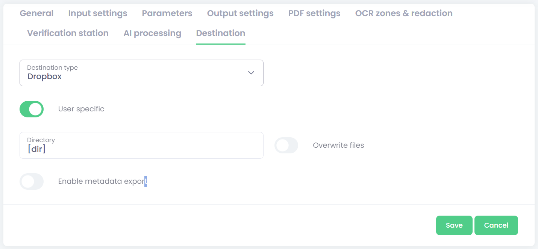Screen dimensions: 538x249
Task: Switch to the General tab
Action: tap(36, 13)
